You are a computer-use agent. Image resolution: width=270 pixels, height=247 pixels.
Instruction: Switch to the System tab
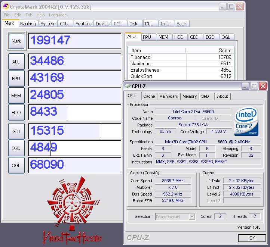48,24
